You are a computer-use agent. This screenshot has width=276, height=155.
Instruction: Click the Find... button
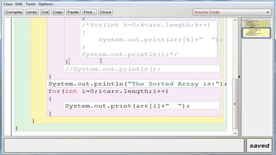pos(89,12)
